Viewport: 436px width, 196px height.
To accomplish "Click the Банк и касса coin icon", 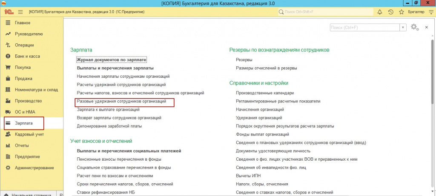I will (x=8, y=56).
